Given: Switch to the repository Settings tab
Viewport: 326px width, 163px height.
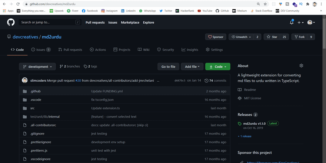Looking at the screenshot, I should pyautogui.click(x=214, y=50).
